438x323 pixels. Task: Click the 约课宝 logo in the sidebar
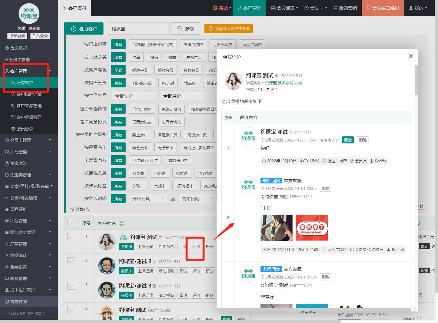[29, 14]
